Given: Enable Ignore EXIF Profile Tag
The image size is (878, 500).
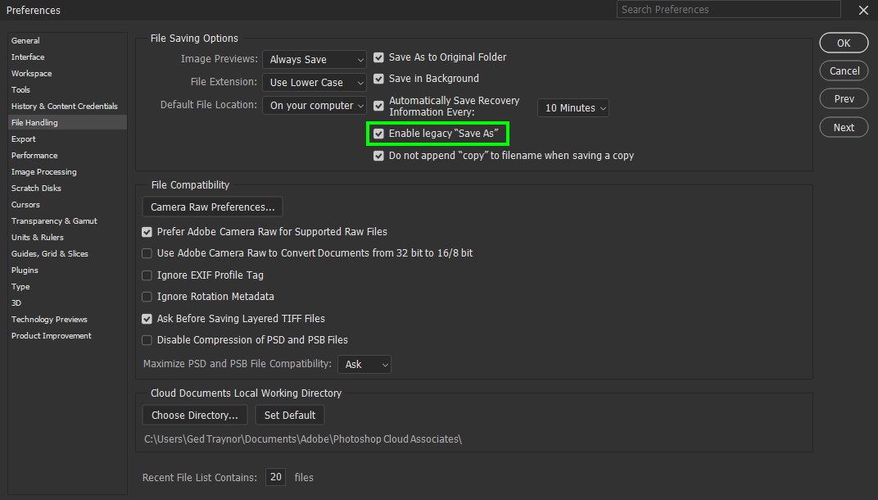Looking at the screenshot, I should [147, 275].
